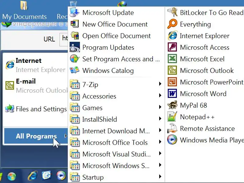244x183 pixels.
Task: Select the Windows Catalog menu entry
Action: click(x=108, y=70)
